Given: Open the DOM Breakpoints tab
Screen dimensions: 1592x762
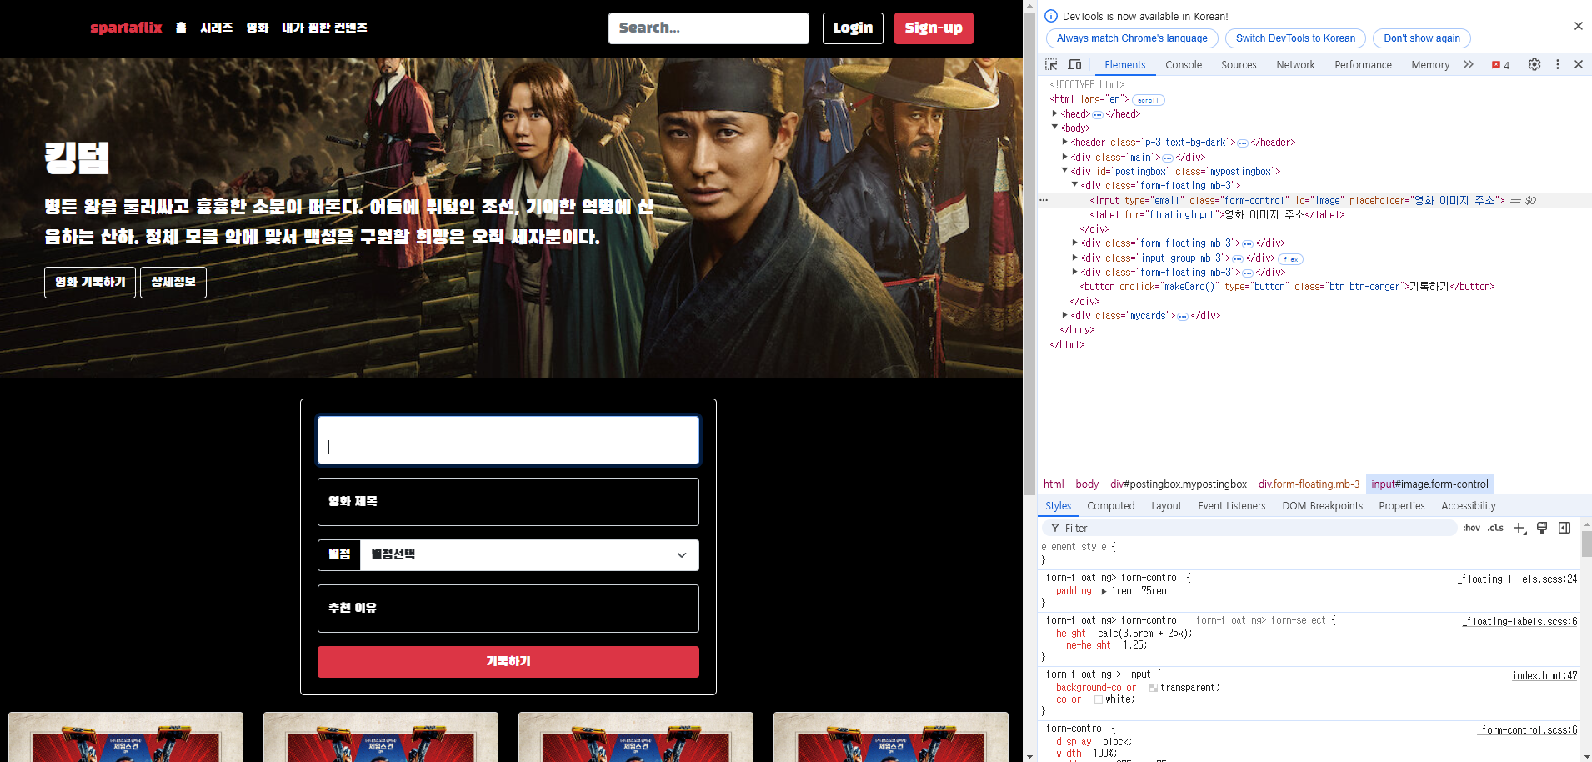Looking at the screenshot, I should pyautogui.click(x=1322, y=505).
